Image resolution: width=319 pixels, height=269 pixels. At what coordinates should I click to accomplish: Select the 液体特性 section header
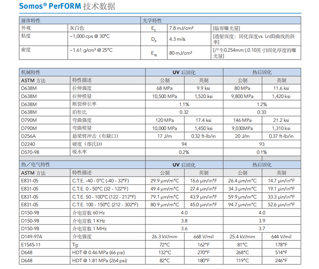[31, 20]
